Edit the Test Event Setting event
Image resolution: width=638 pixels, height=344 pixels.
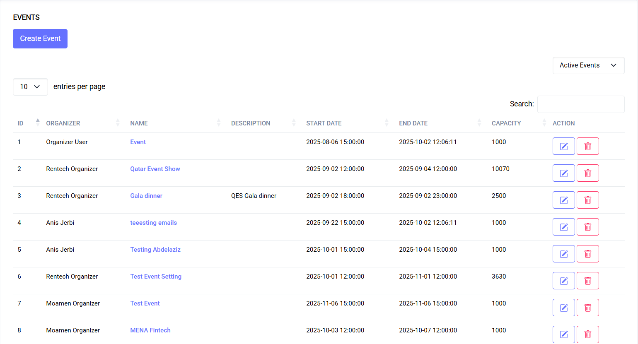point(563,280)
